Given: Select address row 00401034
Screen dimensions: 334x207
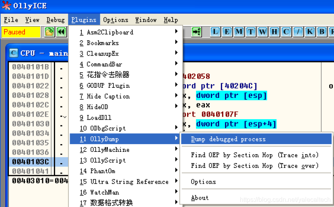Looking at the screenshot, I should [31, 133].
